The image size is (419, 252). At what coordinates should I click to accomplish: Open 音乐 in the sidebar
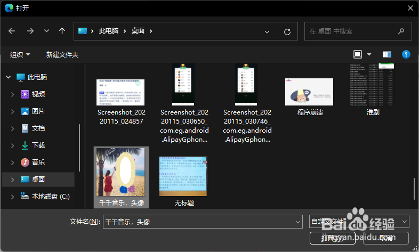tap(38, 162)
